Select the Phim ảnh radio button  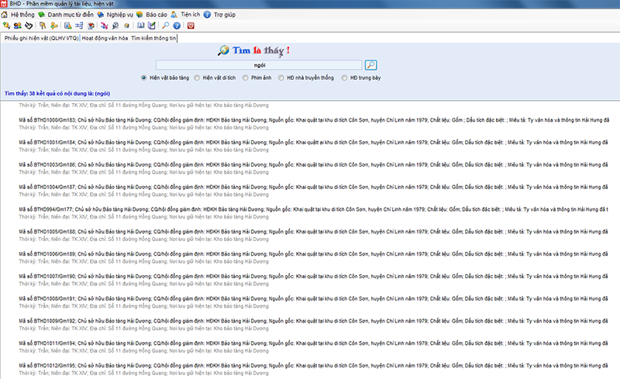(245, 78)
